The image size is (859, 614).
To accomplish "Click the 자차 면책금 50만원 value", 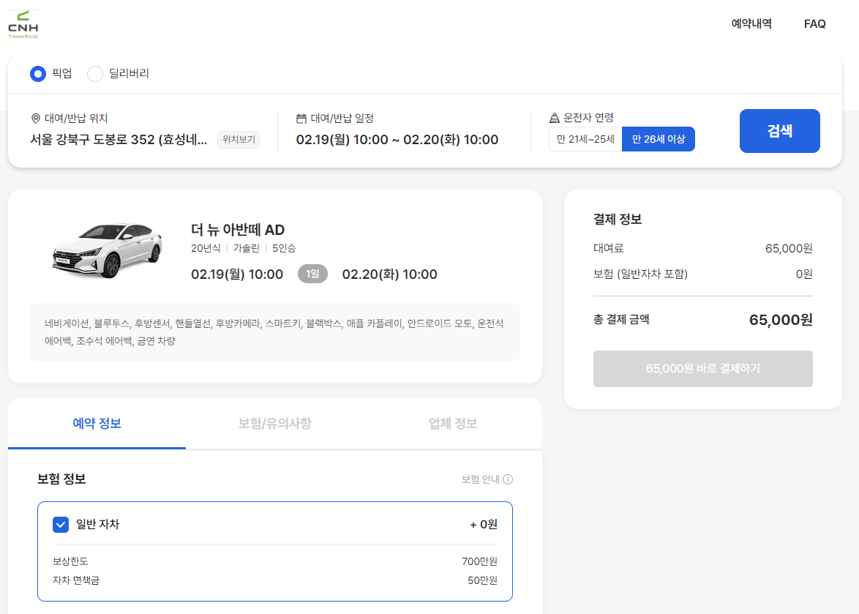I will pos(483,580).
